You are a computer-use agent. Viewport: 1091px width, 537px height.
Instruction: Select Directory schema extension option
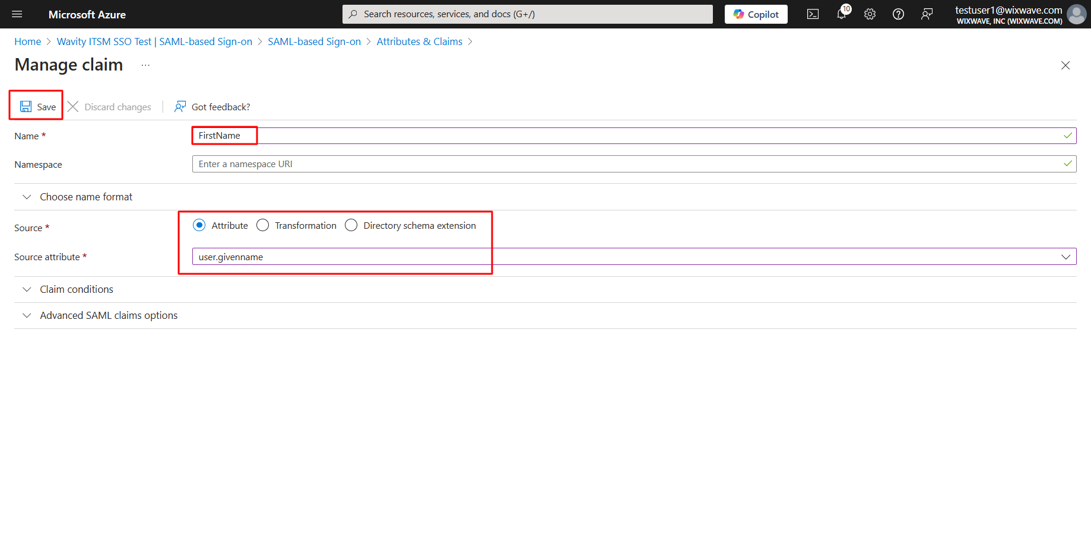coord(351,225)
